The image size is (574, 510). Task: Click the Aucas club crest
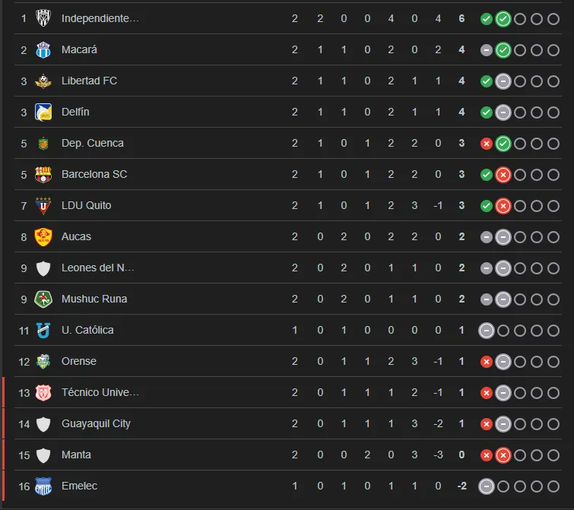tap(43, 236)
